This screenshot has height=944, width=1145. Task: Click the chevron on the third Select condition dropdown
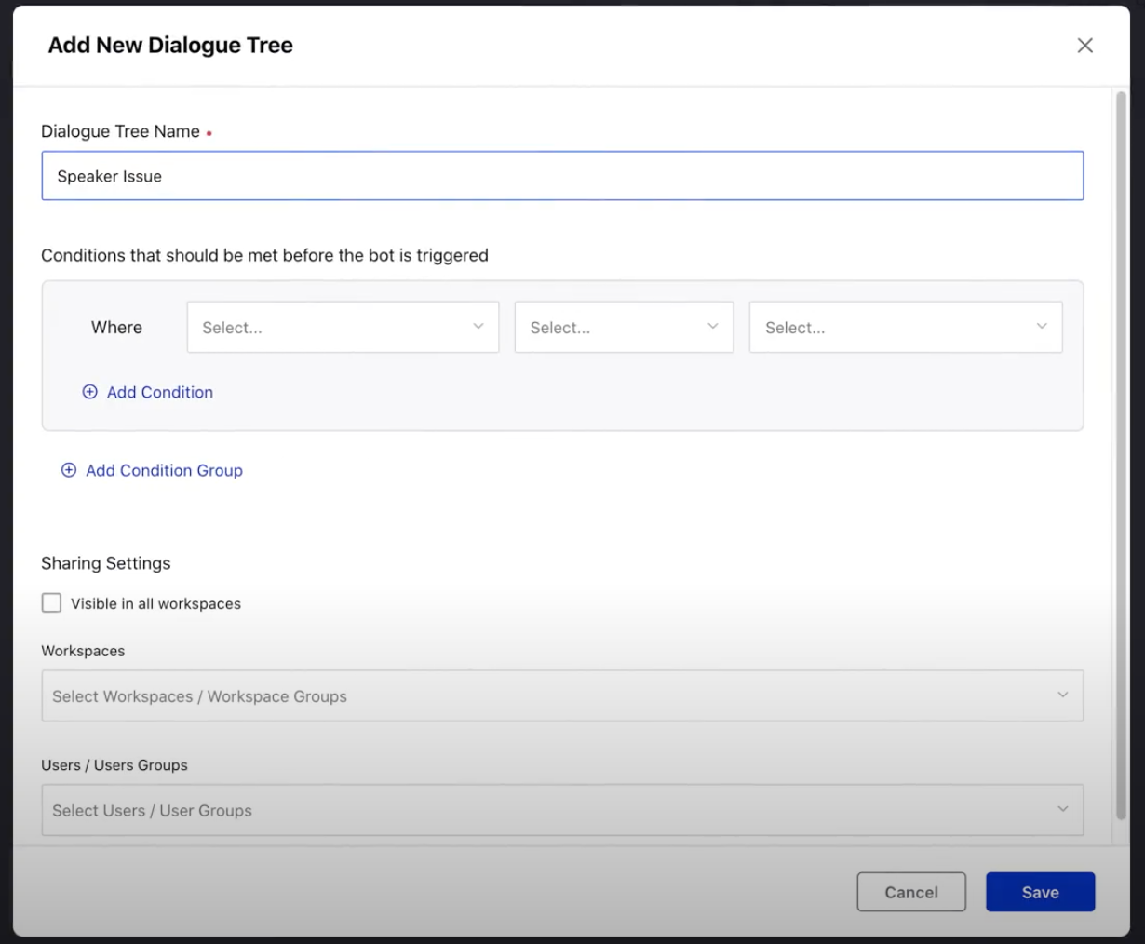click(x=1041, y=327)
